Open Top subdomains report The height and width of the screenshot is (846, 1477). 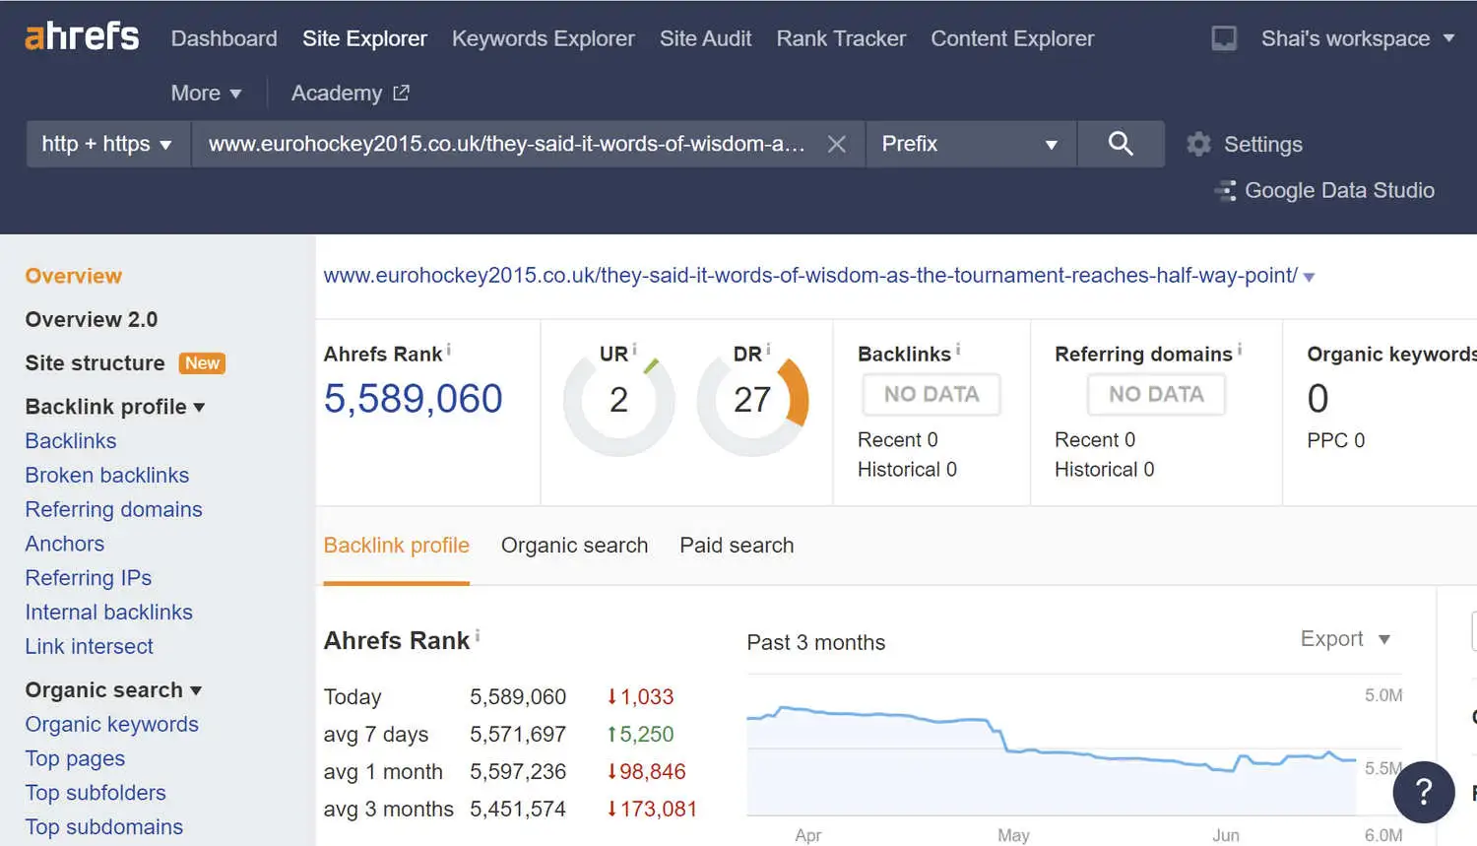click(104, 826)
